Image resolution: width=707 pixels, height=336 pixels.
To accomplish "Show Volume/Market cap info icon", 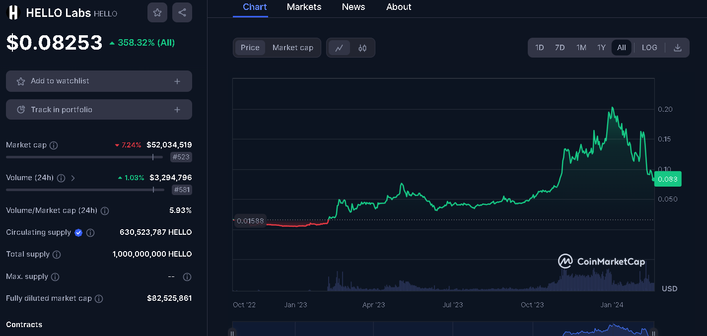I will [105, 211].
